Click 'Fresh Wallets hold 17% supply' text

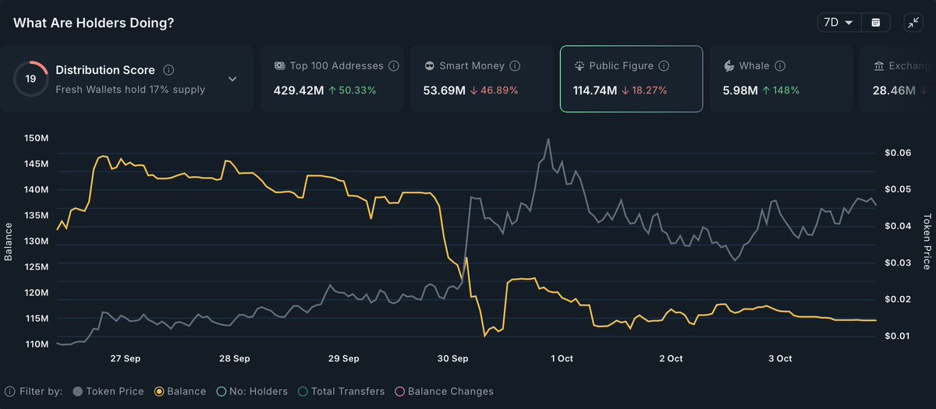[130, 89]
